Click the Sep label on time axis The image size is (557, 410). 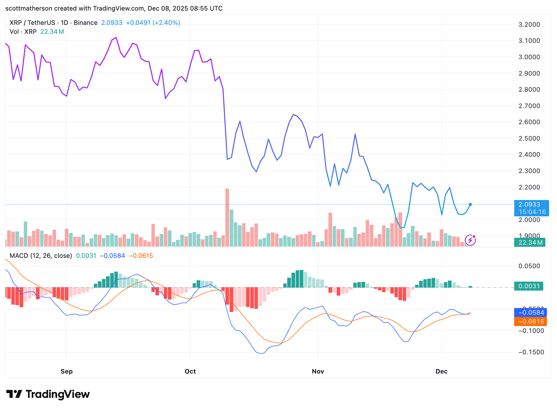tap(67, 371)
